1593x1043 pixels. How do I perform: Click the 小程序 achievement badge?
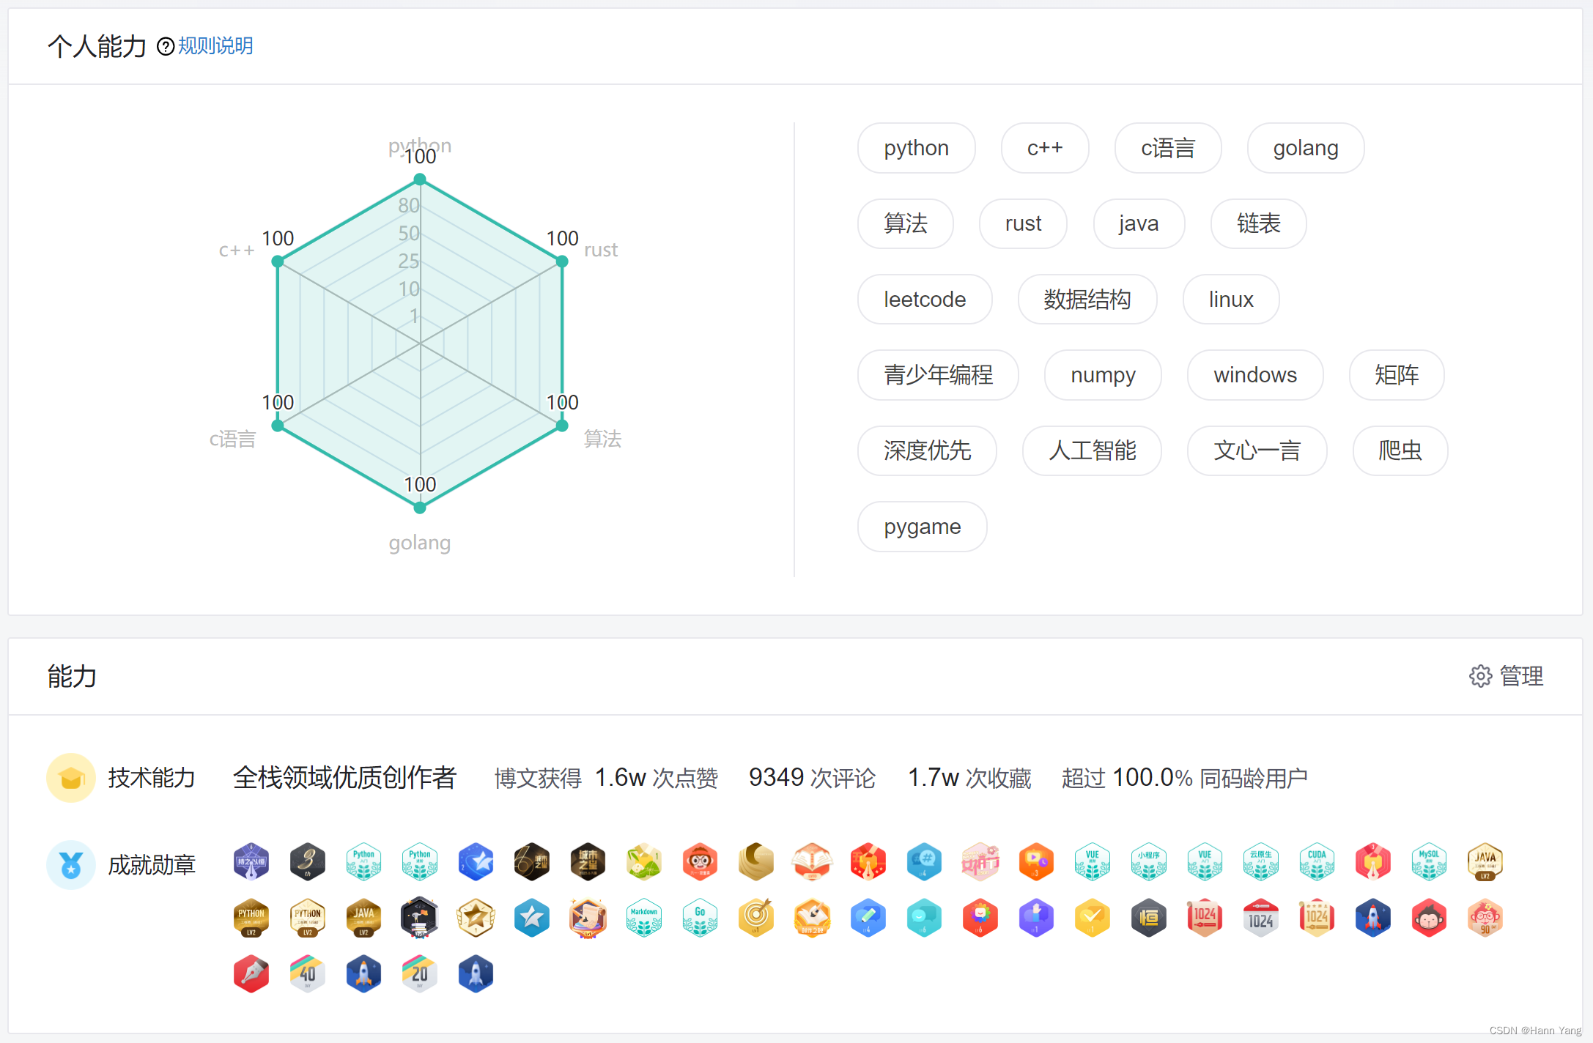click(x=1148, y=862)
